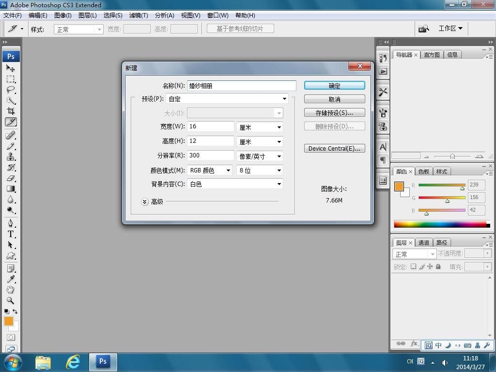Select the Custom Shape tool
The width and height of the screenshot is (496, 372).
tap(11, 256)
